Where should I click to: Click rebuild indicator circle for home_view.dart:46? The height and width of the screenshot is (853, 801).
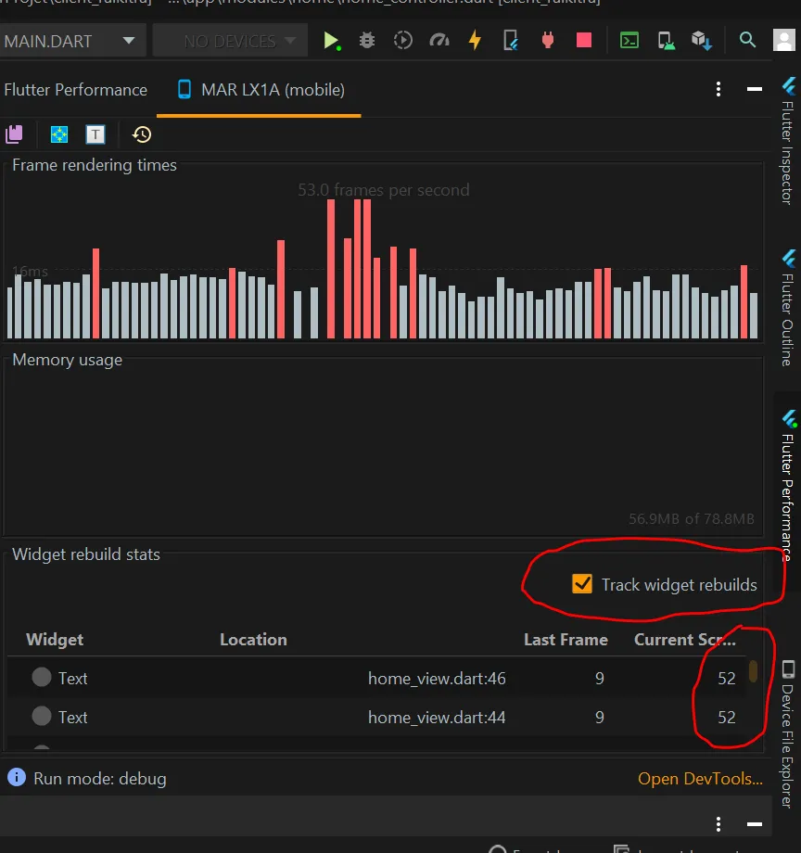coord(42,677)
